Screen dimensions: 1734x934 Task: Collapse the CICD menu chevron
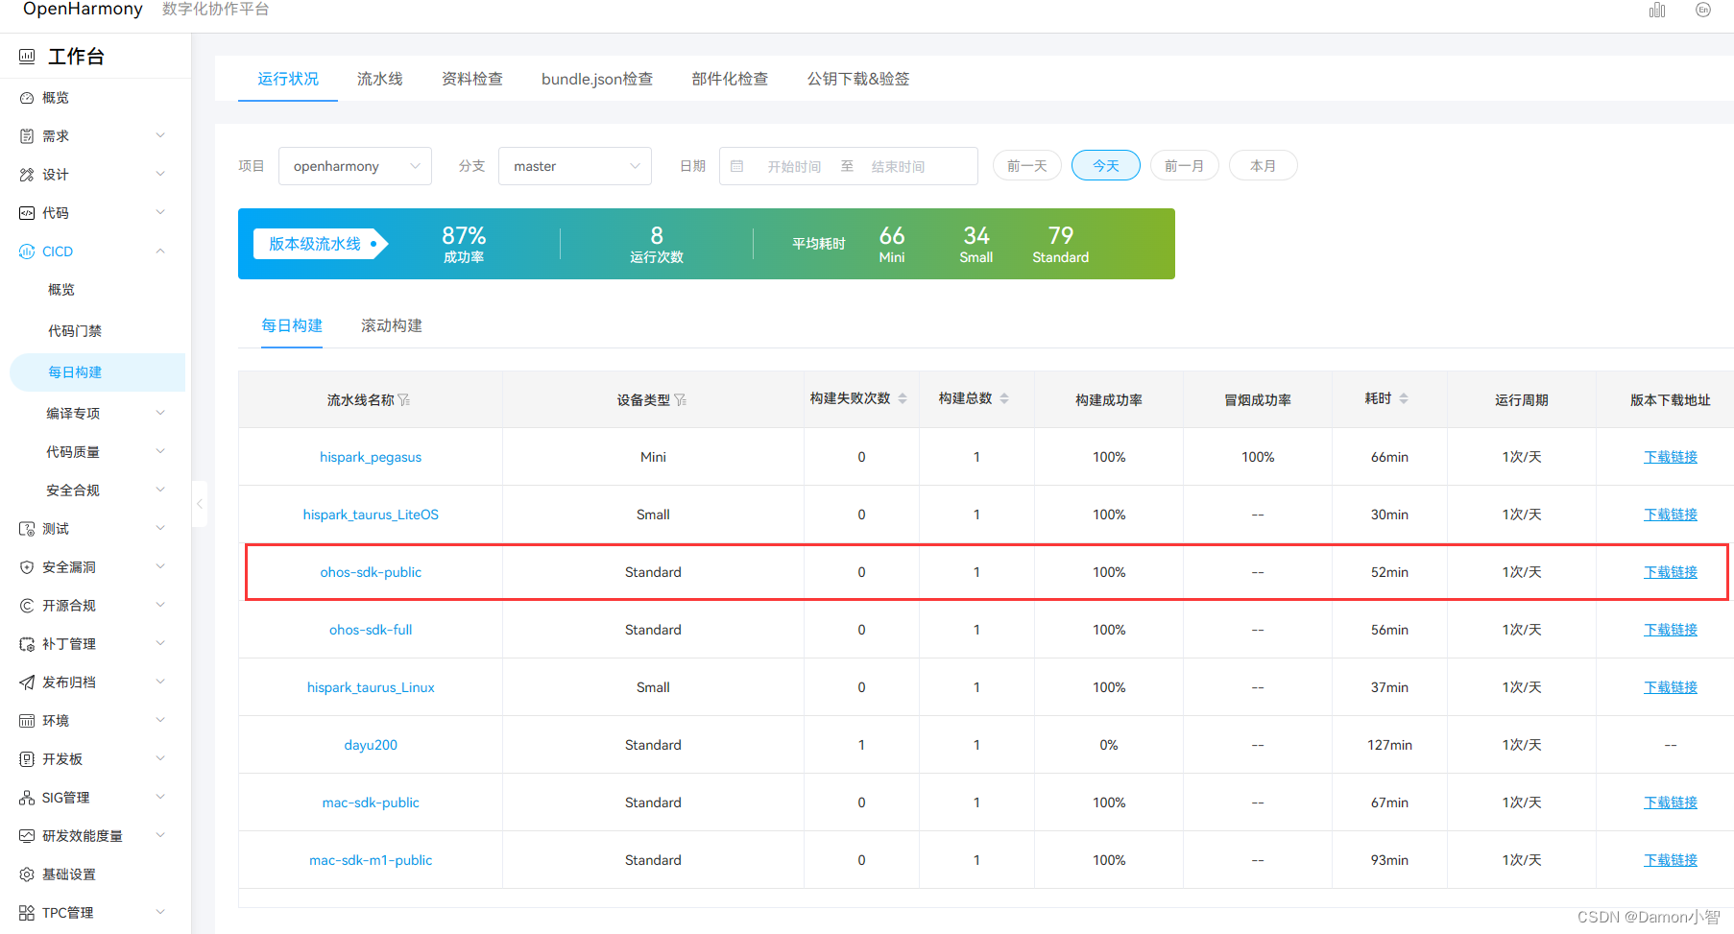point(160,251)
